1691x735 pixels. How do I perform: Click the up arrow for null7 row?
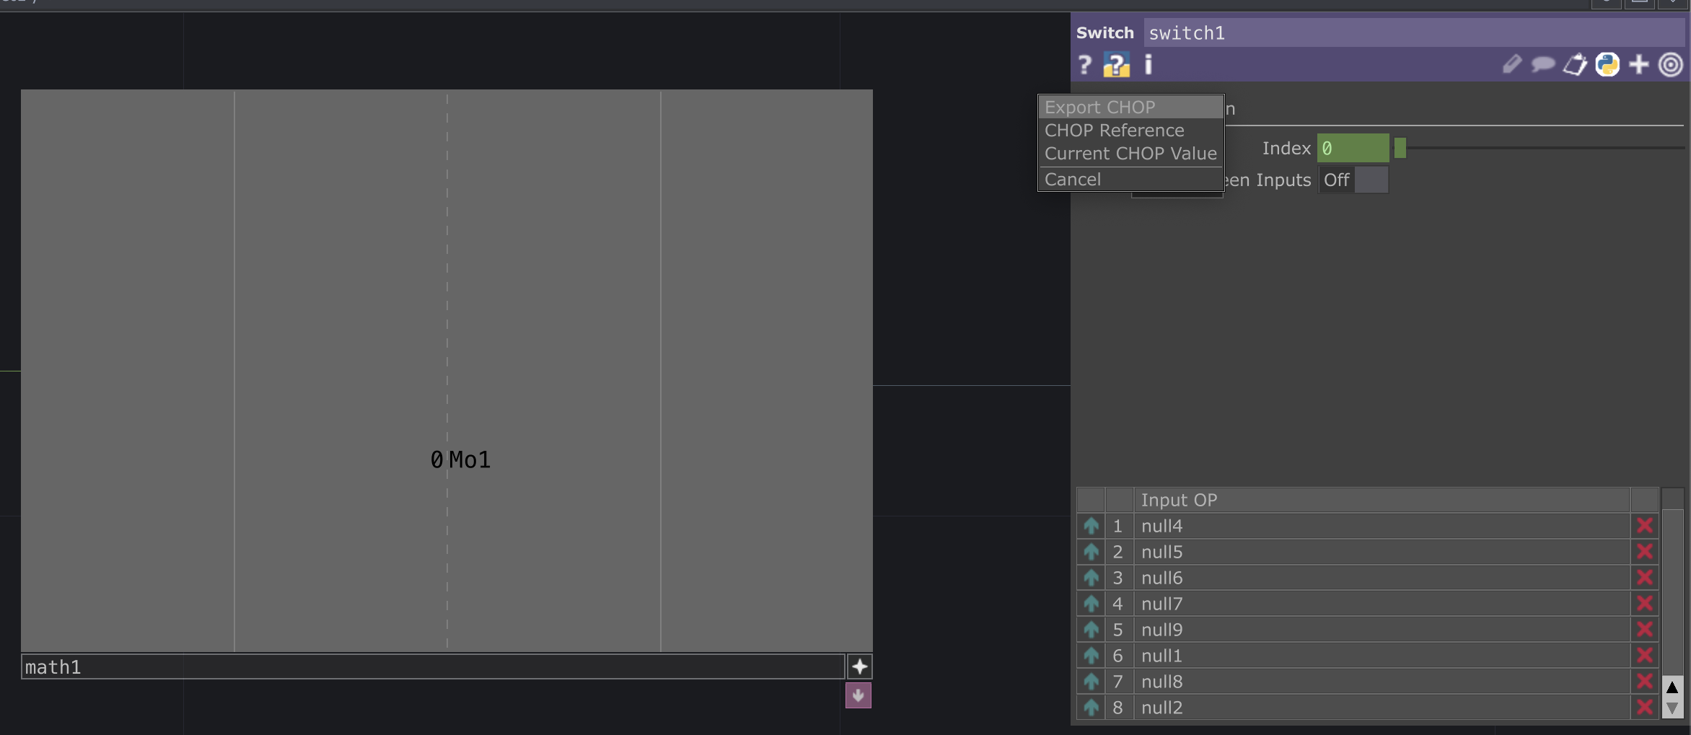pos(1091,604)
